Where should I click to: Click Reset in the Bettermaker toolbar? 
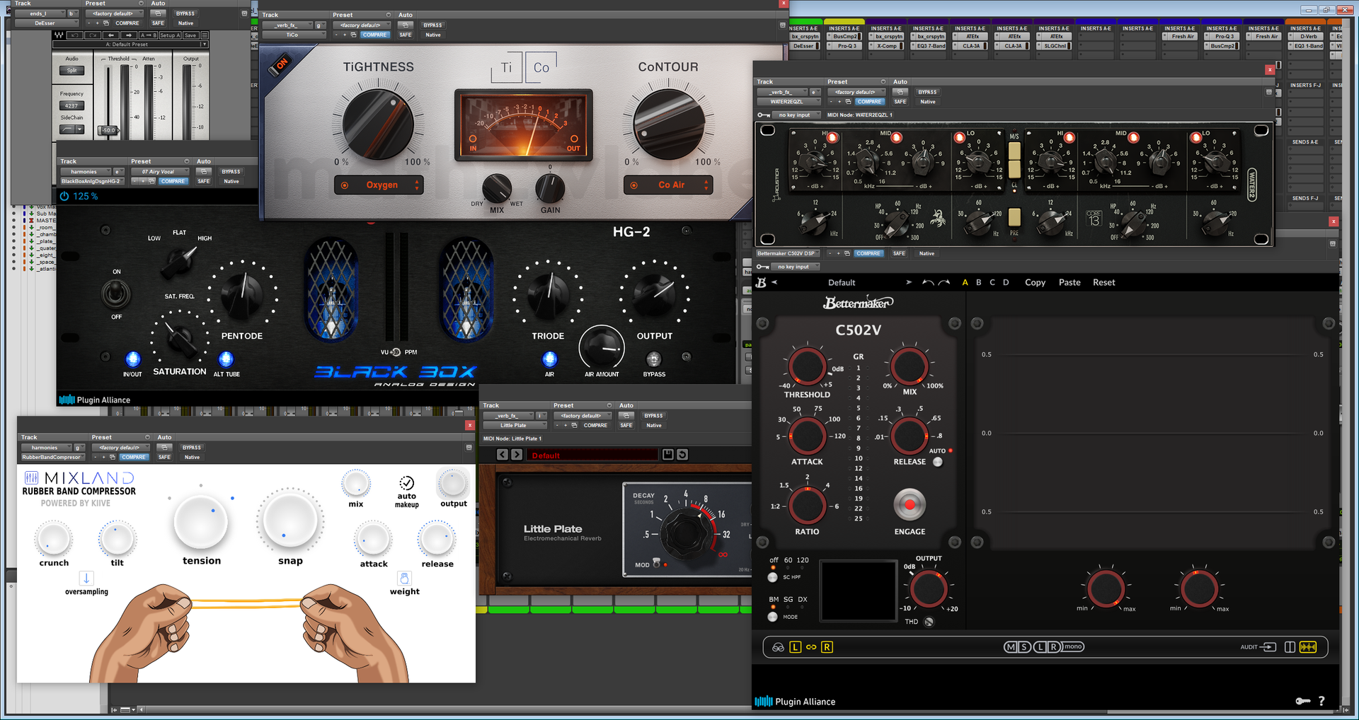(x=1103, y=283)
